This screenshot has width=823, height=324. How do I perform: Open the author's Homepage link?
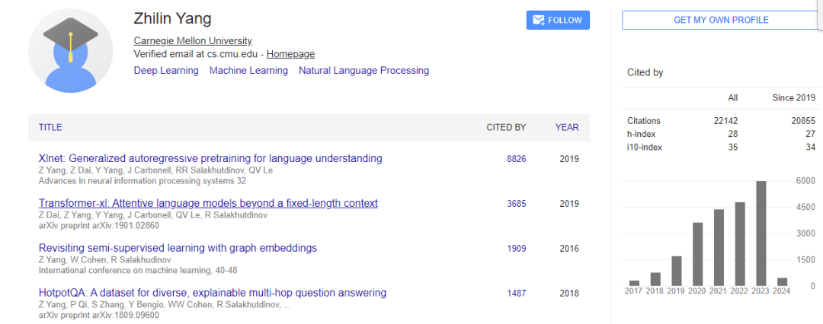click(x=290, y=54)
